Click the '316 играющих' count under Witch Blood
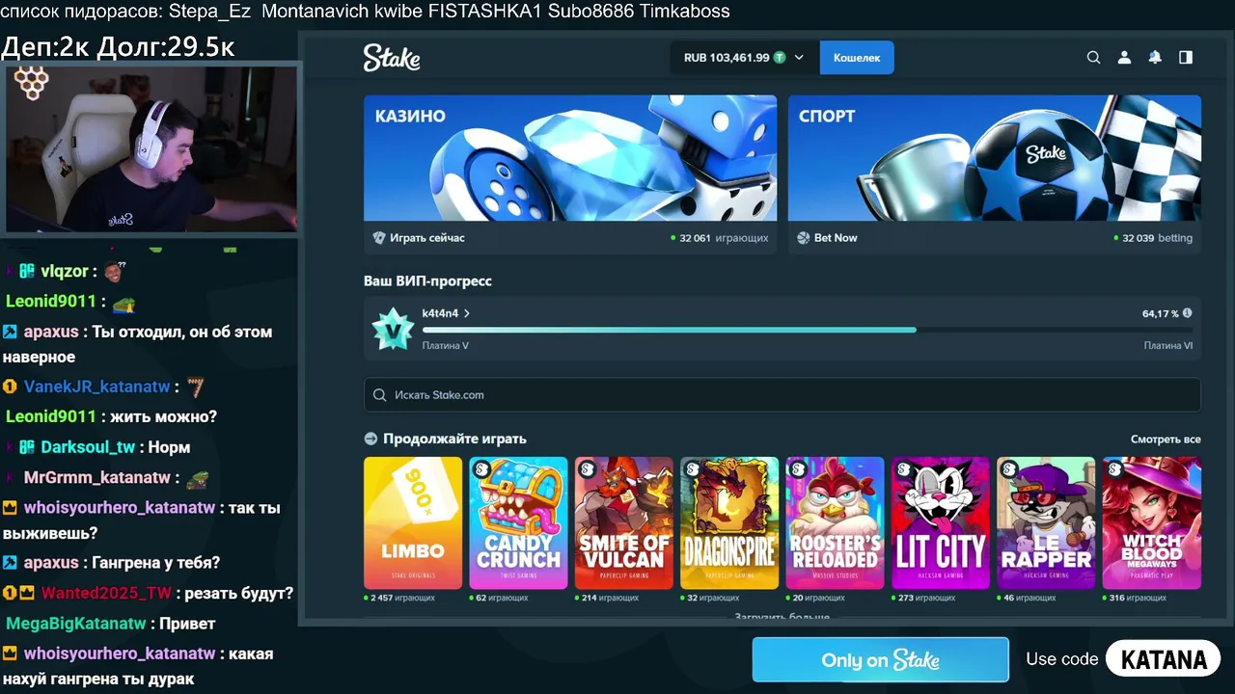 click(1139, 598)
